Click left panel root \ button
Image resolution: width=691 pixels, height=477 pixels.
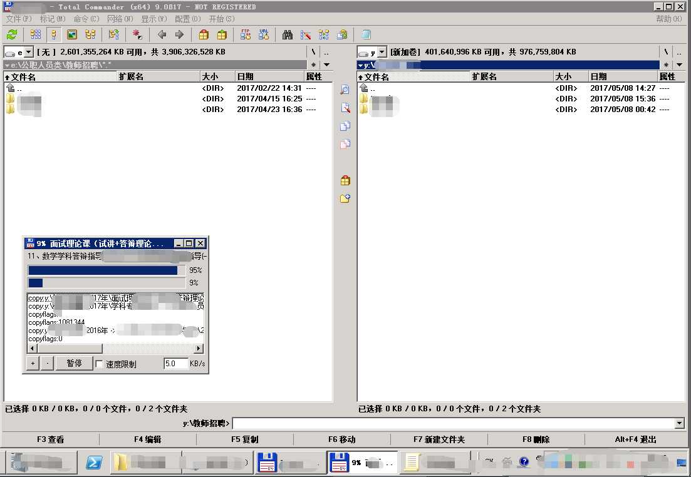pos(313,52)
